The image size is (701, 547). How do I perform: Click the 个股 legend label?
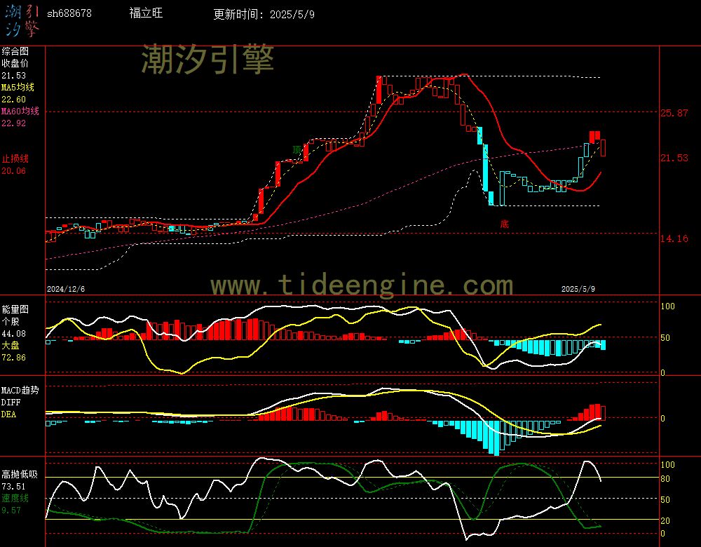point(11,322)
